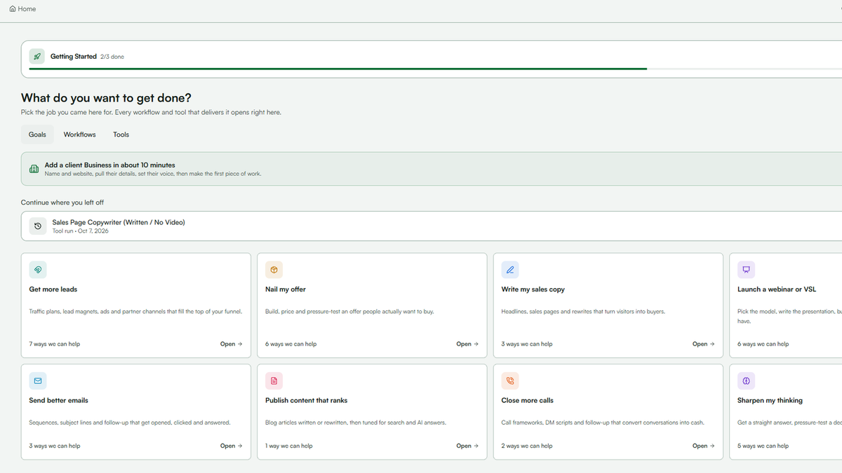
Task: Click the building icon in Add a client Business banner
Action: [x=34, y=169]
